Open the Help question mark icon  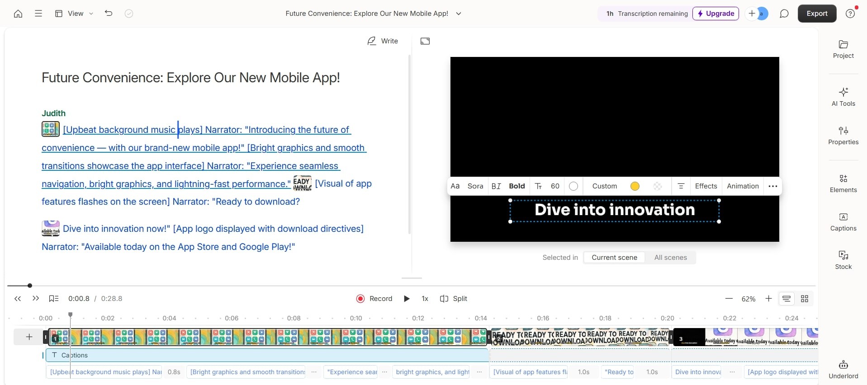point(850,14)
